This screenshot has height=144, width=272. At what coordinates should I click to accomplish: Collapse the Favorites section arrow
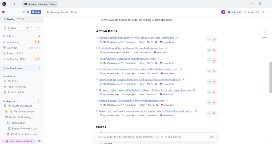14,77
